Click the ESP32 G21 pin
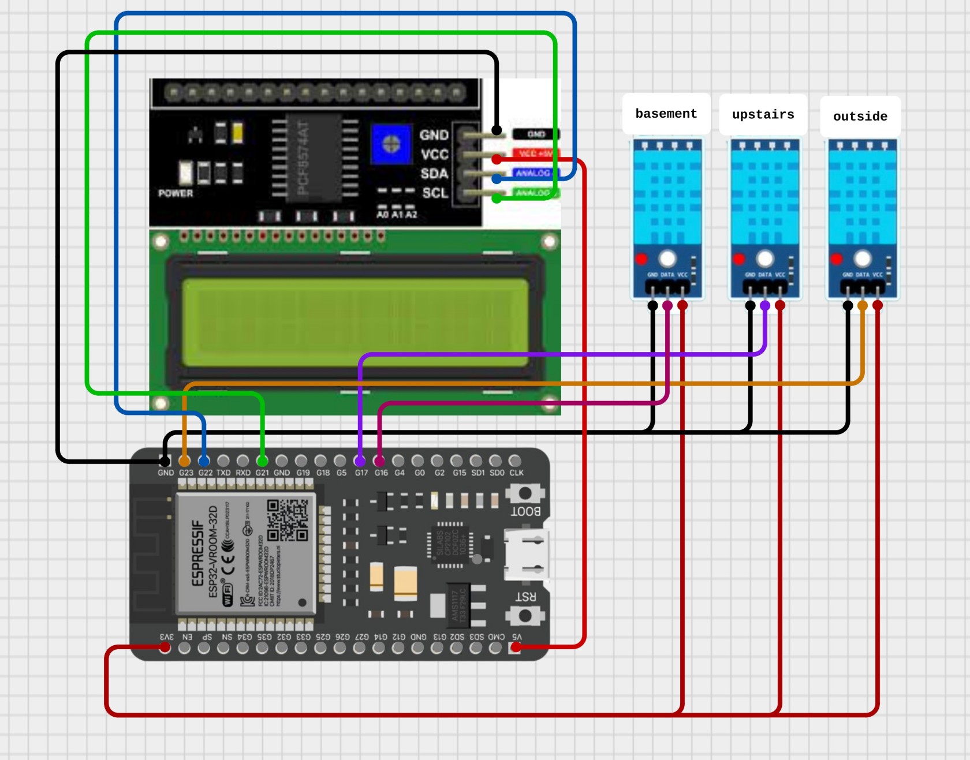Screen dimensions: 970x760 pyautogui.click(x=262, y=461)
